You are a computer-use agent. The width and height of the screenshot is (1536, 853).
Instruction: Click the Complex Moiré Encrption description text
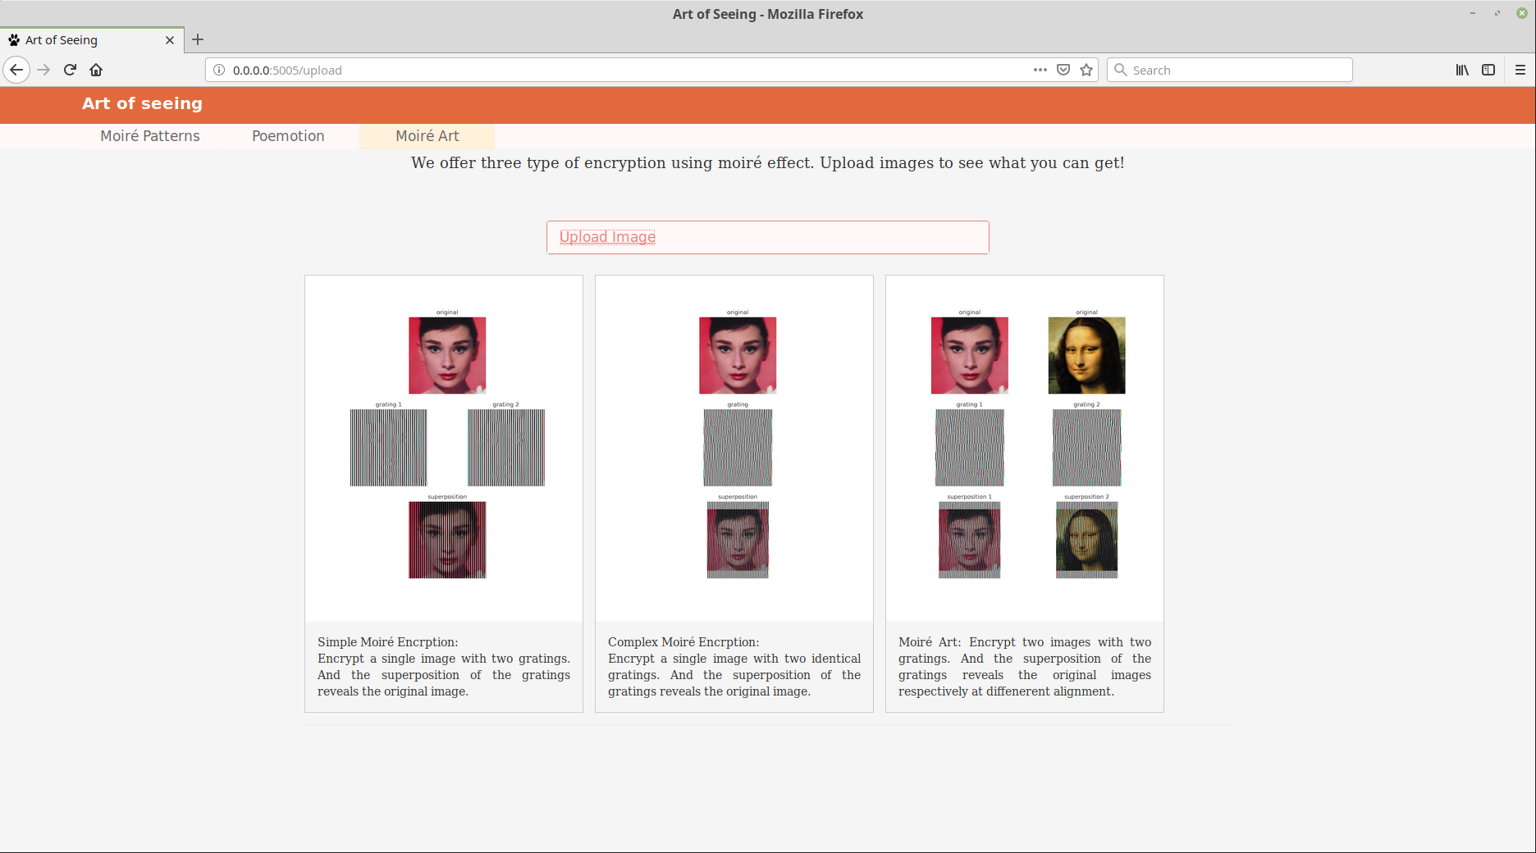click(x=734, y=667)
